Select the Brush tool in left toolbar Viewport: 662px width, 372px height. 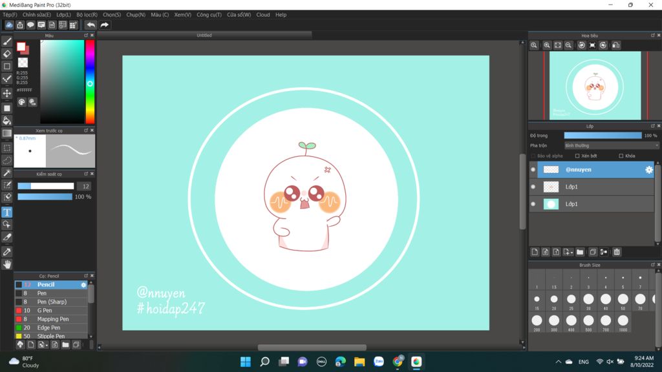(x=6, y=41)
